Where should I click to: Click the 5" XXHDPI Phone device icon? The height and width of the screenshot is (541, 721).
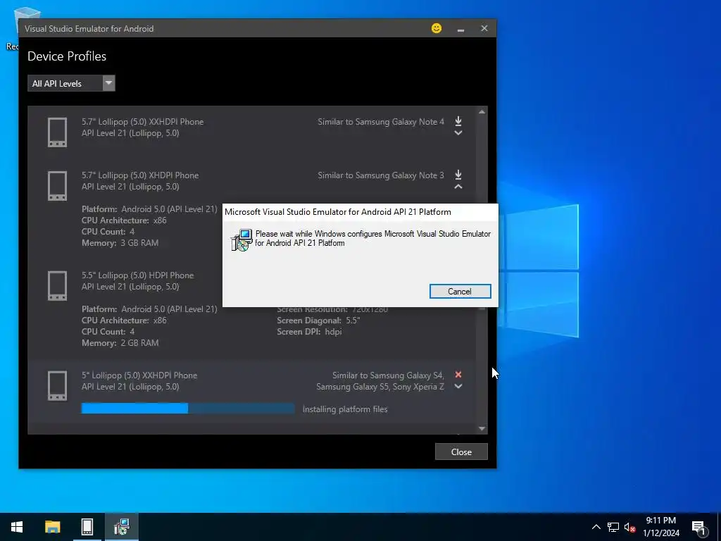(x=58, y=385)
